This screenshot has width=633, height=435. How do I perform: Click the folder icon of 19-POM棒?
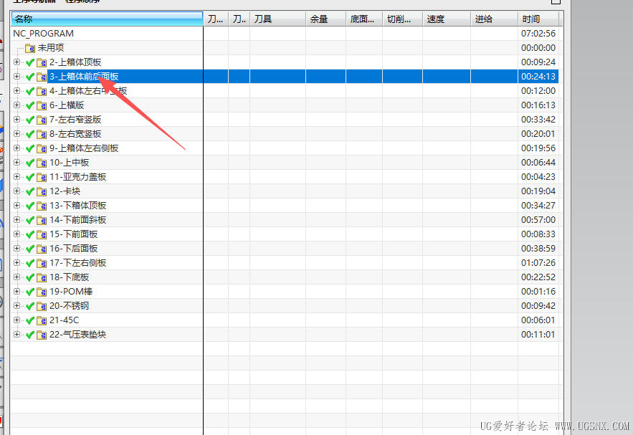point(42,292)
